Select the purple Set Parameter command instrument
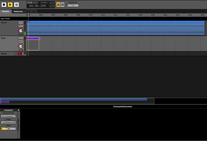This screenshot has height=141, width=207. tap(33, 44)
